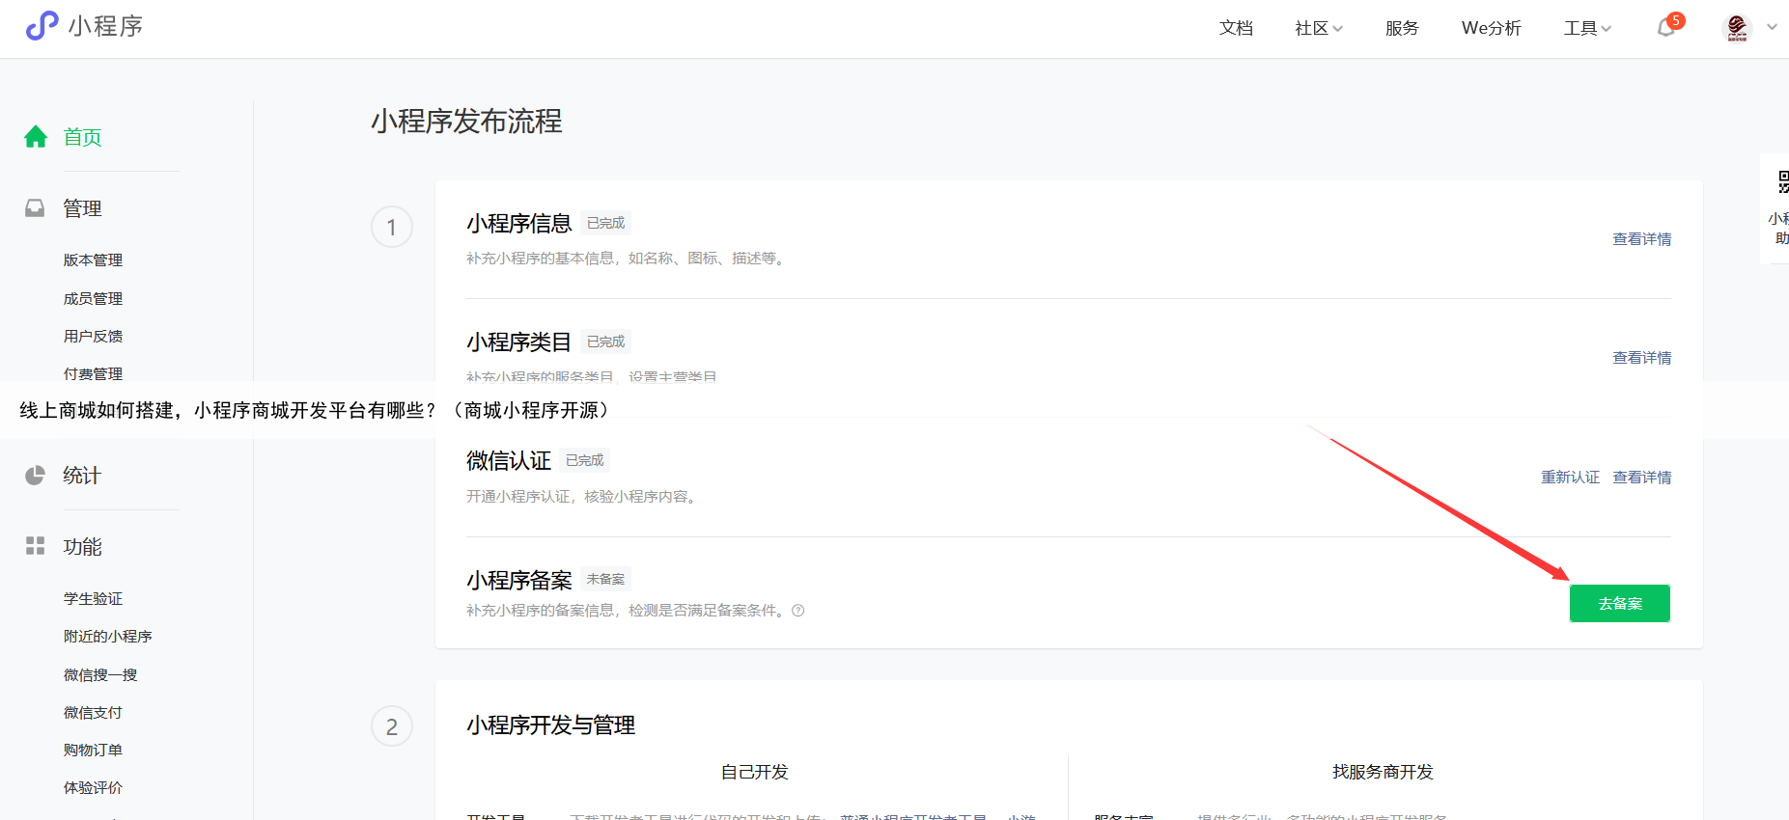The image size is (1789, 820).
Task: Click the Mini Program logo icon
Action: [x=42, y=26]
